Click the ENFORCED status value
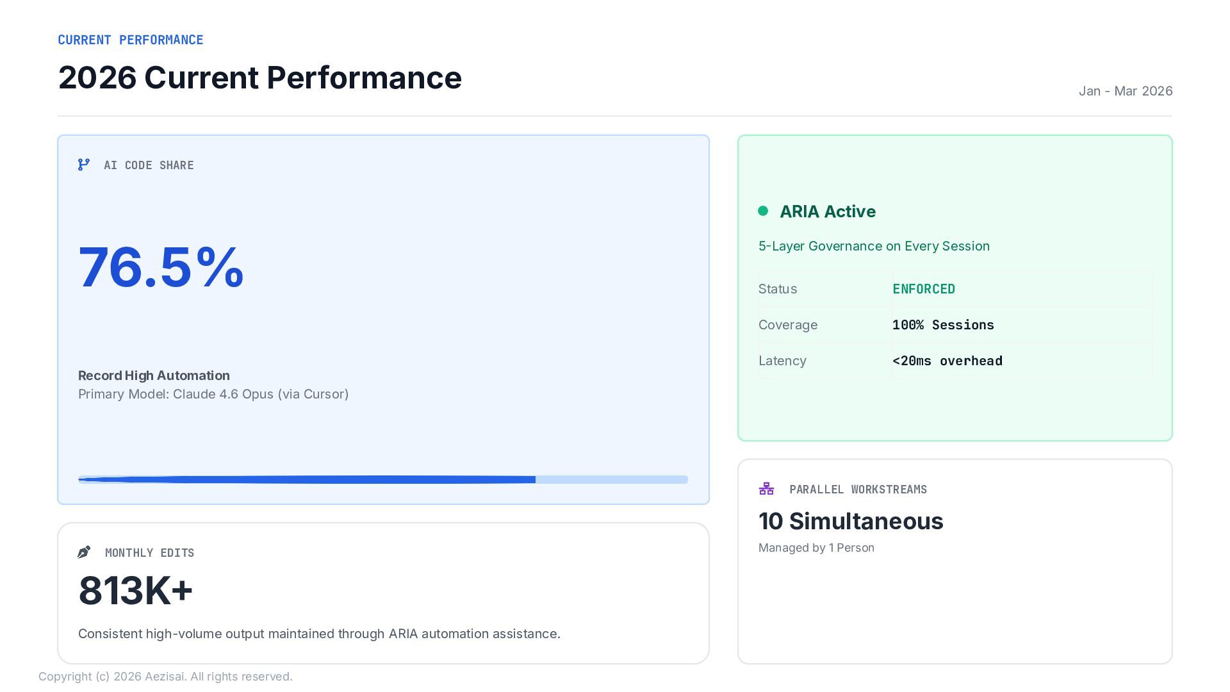The image size is (1230, 692). point(924,289)
